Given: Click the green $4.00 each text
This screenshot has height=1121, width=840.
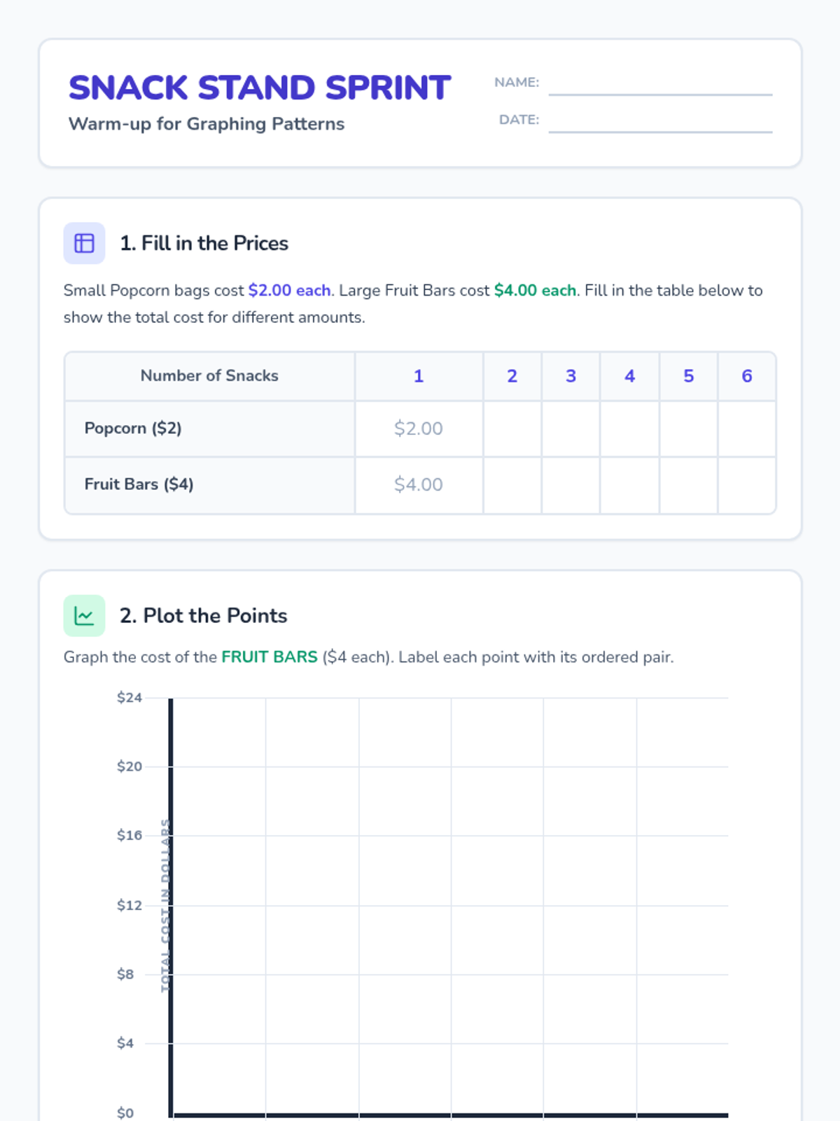Looking at the screenshot, I should pos(535,291).
